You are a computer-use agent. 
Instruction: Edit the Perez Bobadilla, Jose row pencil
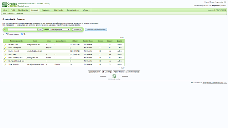[x=5, y=58]
